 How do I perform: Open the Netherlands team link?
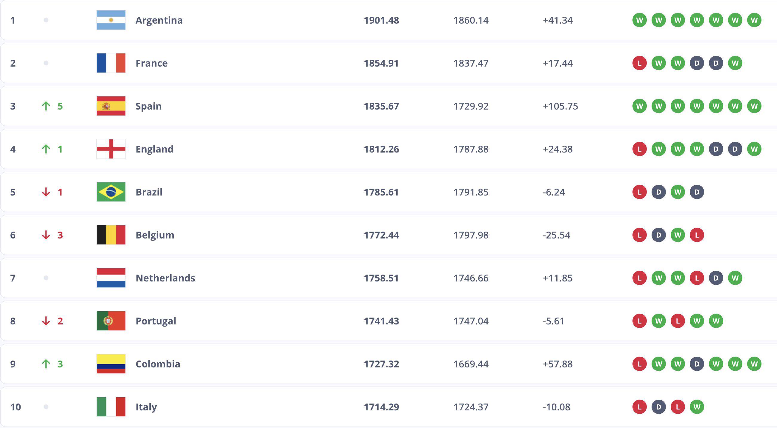pos(165,278)
